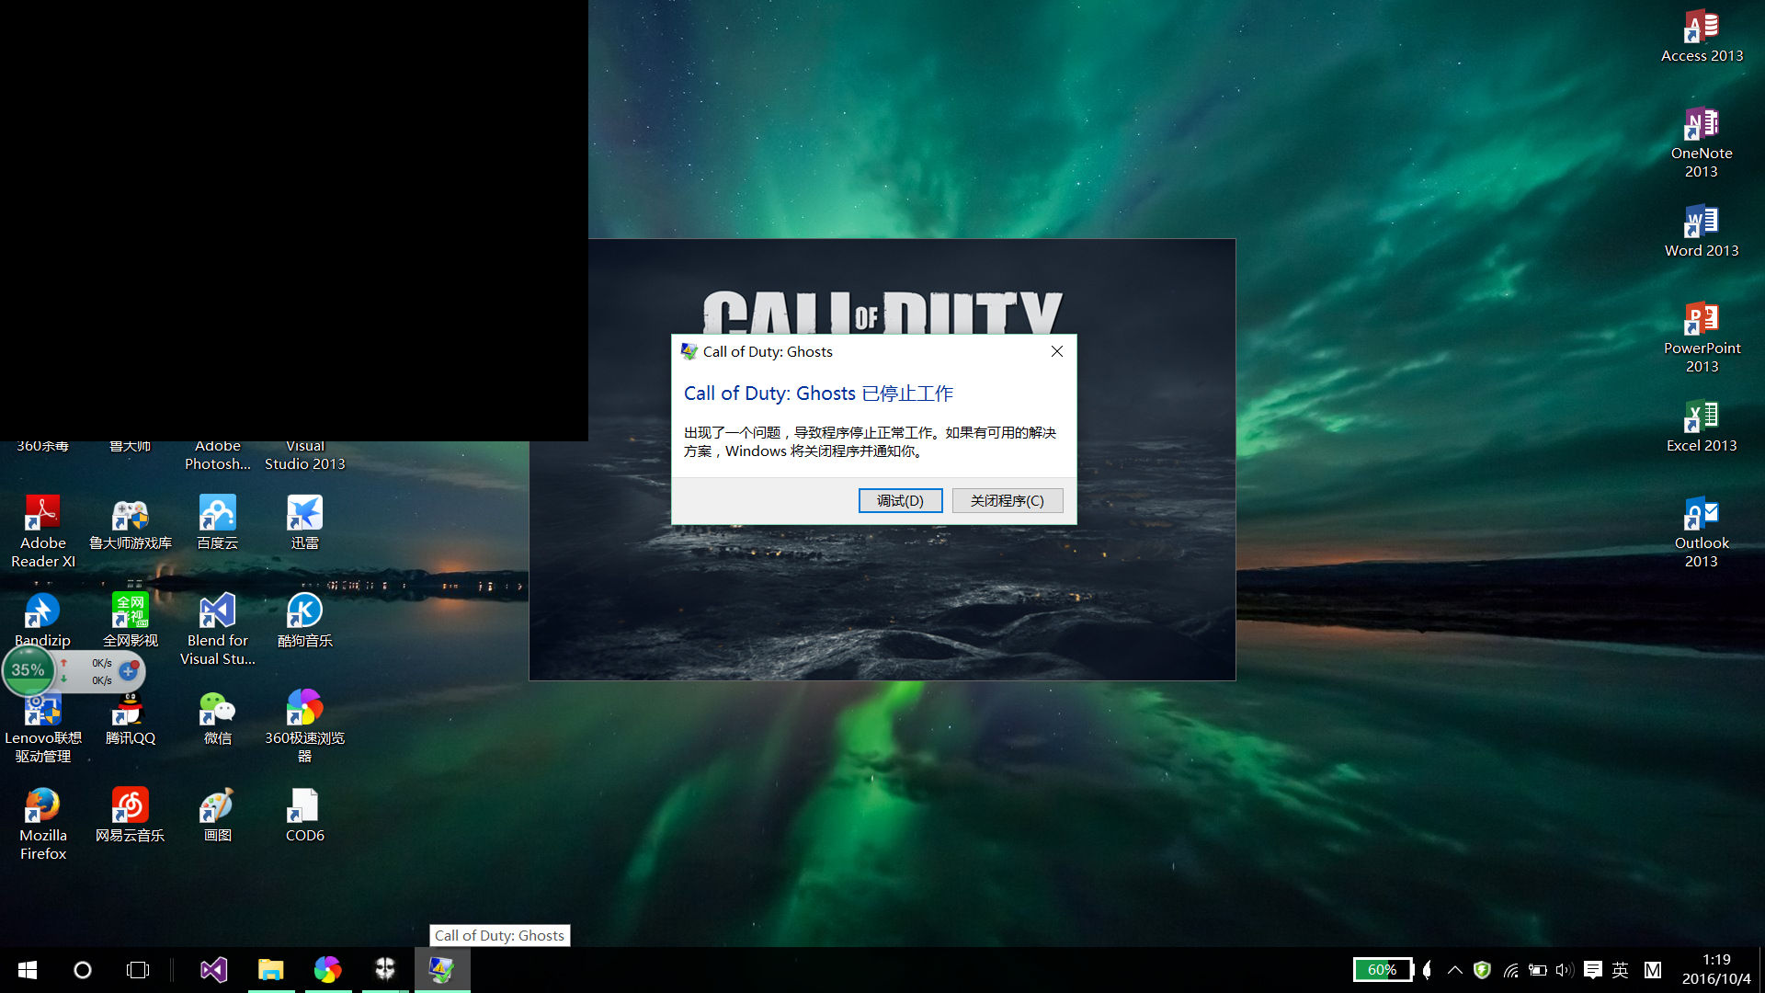Image resolution: width=1765 pixels, height=993 pixels.
Task: Show hidden system tray icons chevron
Action: tap(1455, 970)
